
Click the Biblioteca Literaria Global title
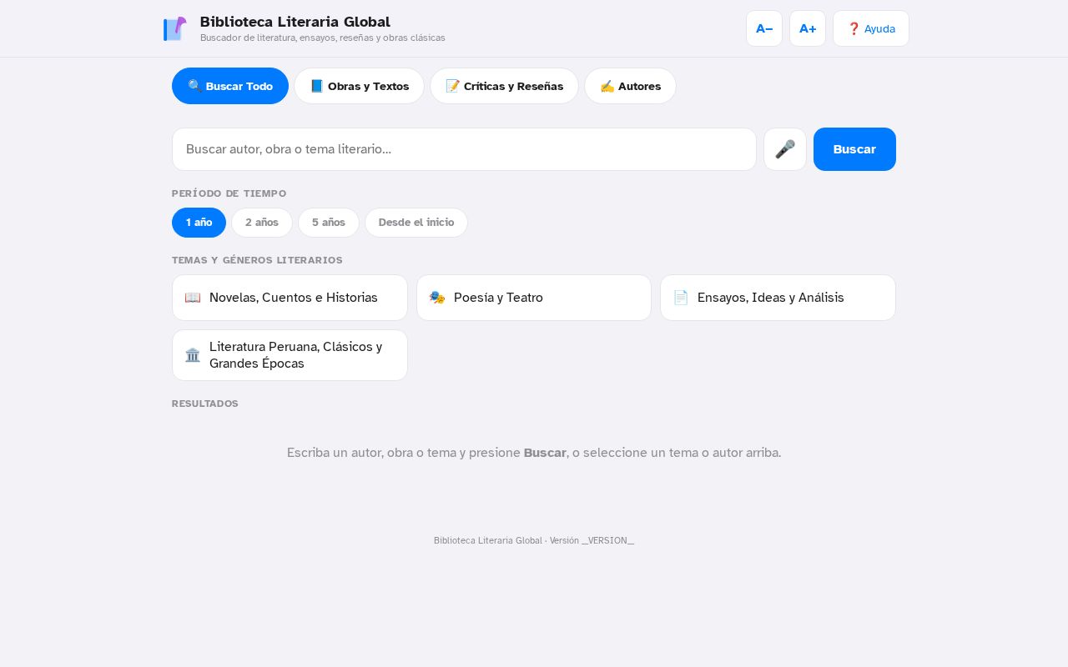295,22
